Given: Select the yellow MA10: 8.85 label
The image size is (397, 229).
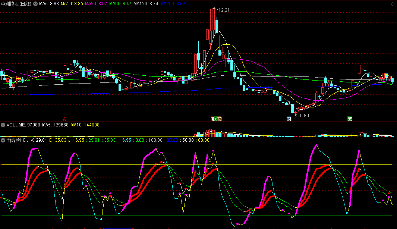Looking at the screenshot, I should pos(72,4).
